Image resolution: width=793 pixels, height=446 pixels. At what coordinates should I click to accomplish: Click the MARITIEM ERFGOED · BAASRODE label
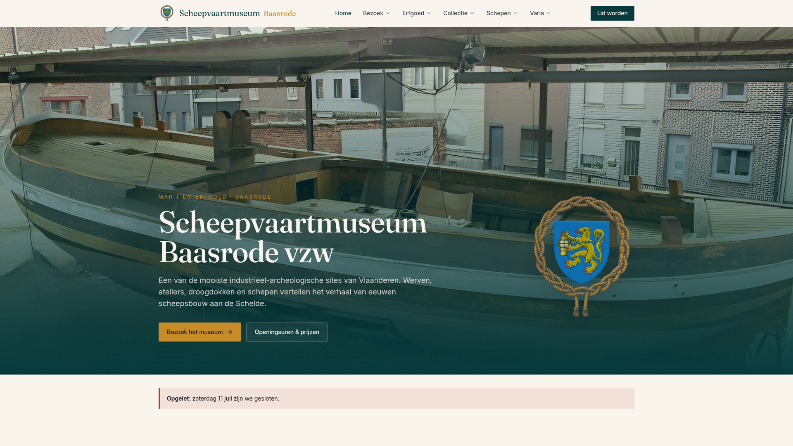[215, 197]
